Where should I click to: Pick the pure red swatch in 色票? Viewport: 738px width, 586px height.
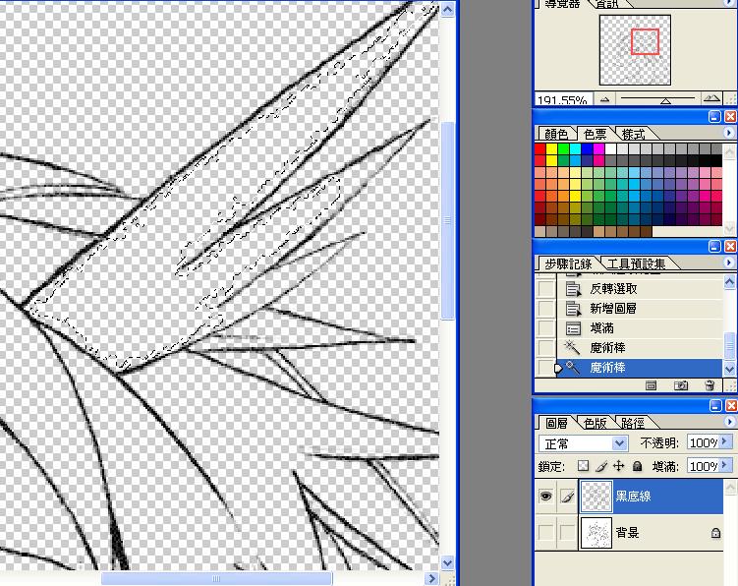pos(540,148)
